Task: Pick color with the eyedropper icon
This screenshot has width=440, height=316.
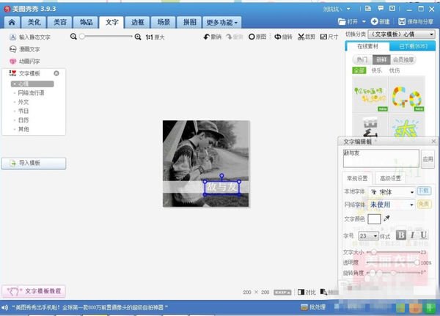Action: pos(386,218)
